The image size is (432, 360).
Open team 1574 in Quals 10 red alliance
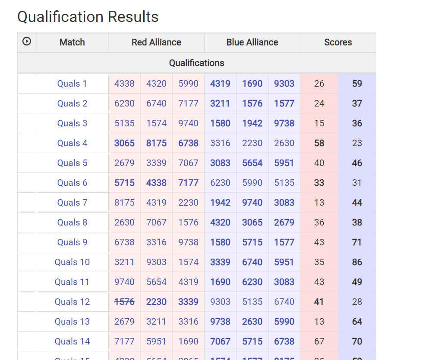point(189,262)
